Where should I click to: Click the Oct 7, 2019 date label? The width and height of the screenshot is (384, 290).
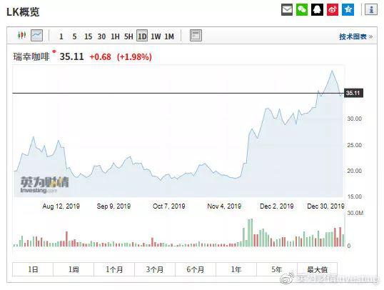[168, 206]
